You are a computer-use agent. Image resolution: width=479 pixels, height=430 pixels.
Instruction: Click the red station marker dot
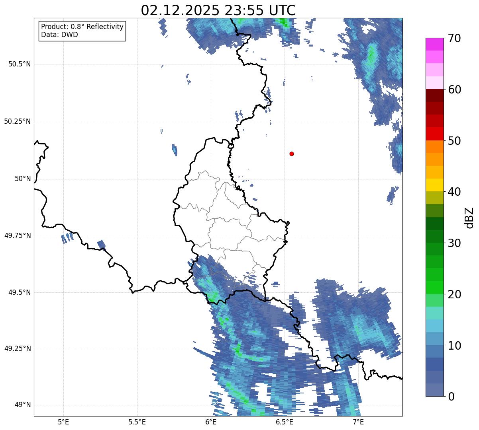(292, 154)
